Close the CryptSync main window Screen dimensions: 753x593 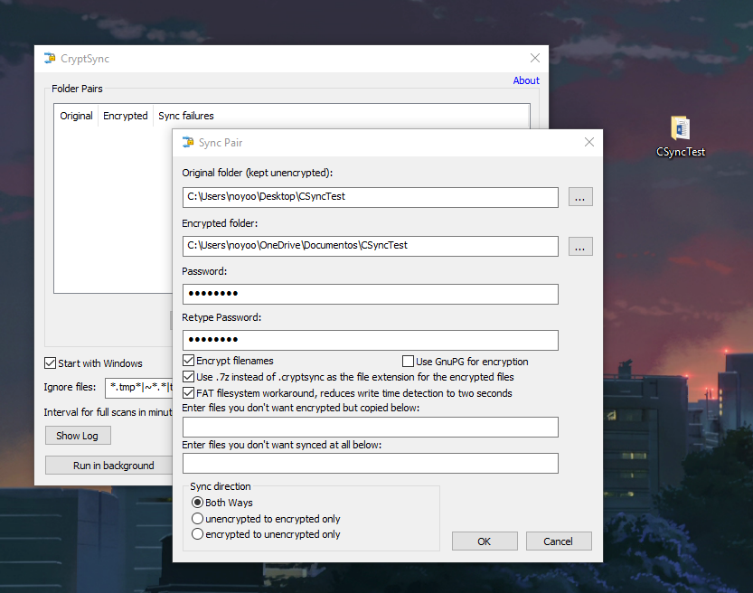535,58
